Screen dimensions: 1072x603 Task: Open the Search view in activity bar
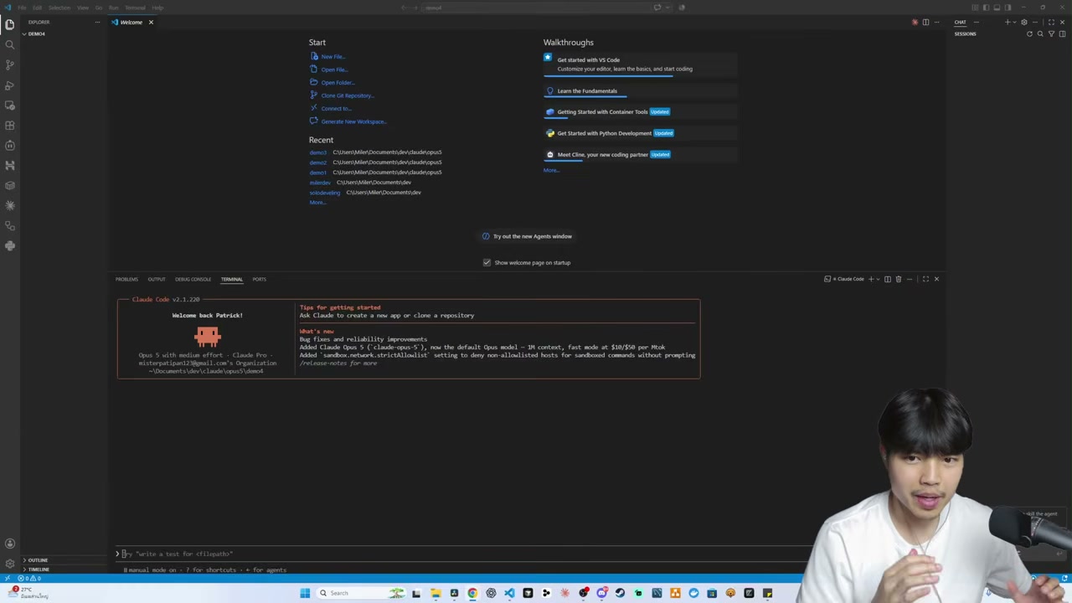coord(10,44)
